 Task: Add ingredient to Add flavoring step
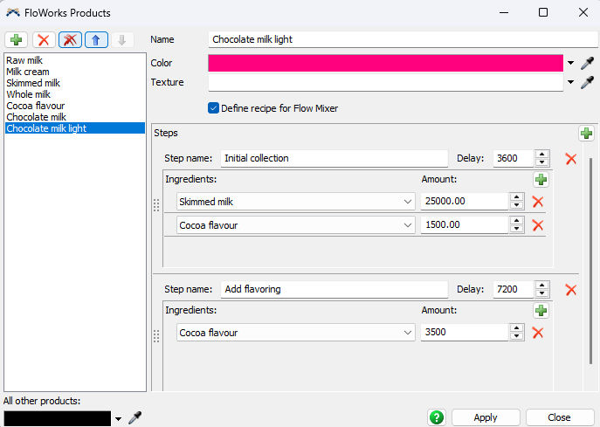pos(541,311)
